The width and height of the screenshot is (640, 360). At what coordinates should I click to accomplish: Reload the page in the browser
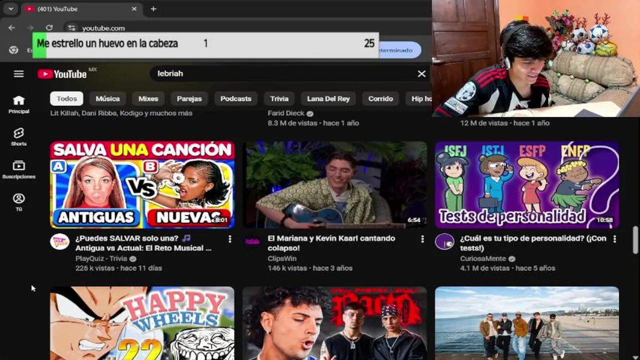49,28
